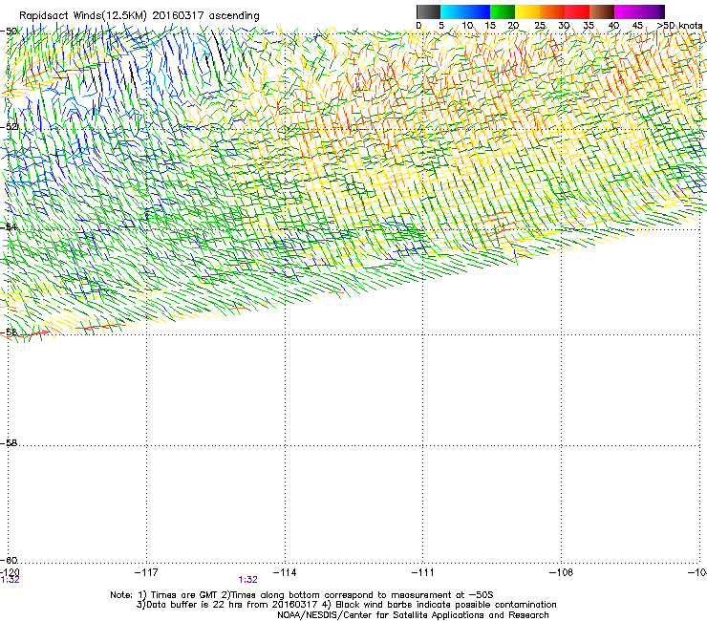Select the green 15-20 knots legend swatch
Viewport: 707px width, 621px height.
click(503, 11)
